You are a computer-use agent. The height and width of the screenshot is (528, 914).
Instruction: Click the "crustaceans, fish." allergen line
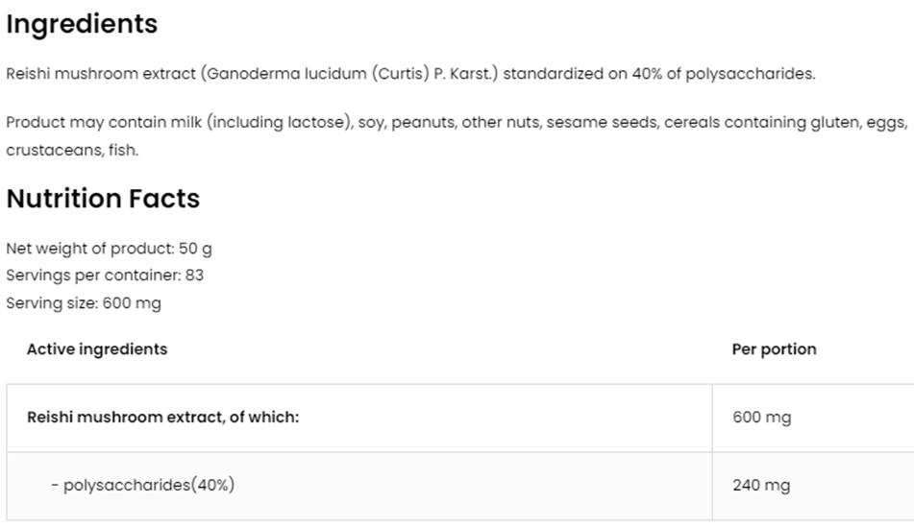click(x=72, y=150)
